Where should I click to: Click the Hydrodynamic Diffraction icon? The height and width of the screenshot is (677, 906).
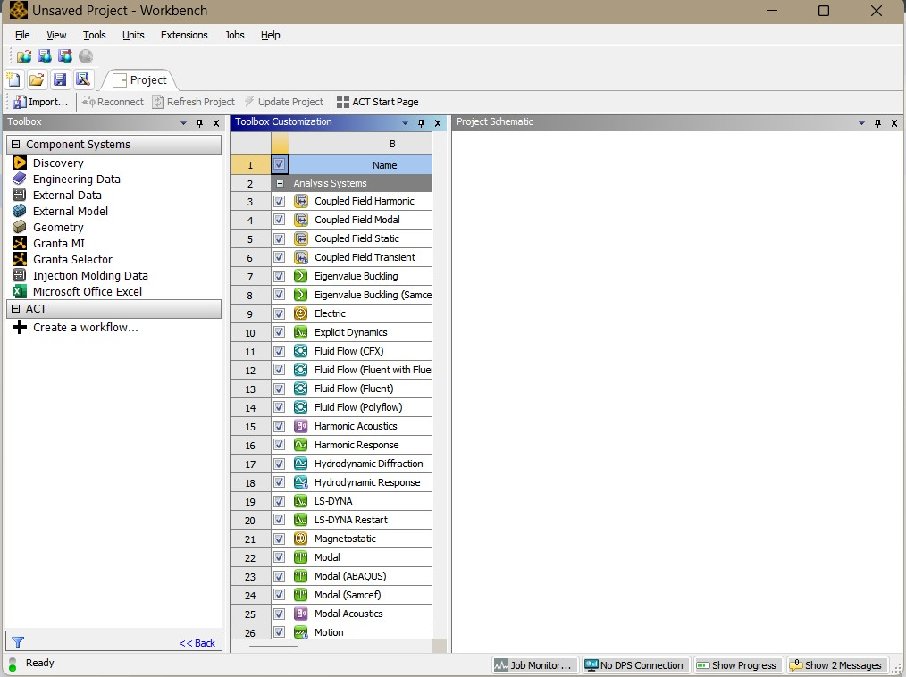pyautogui.click(x=300, y=464)
